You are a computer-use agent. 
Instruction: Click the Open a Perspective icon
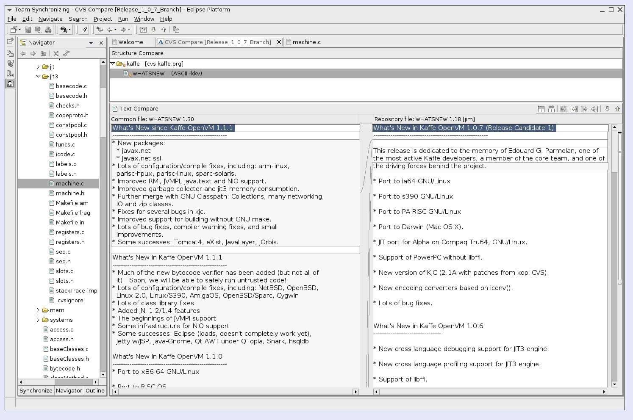pyautogui.click(x=11, y=41)
